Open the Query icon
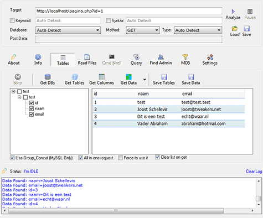This screenshot has width=263, height=218. point(136,57)
